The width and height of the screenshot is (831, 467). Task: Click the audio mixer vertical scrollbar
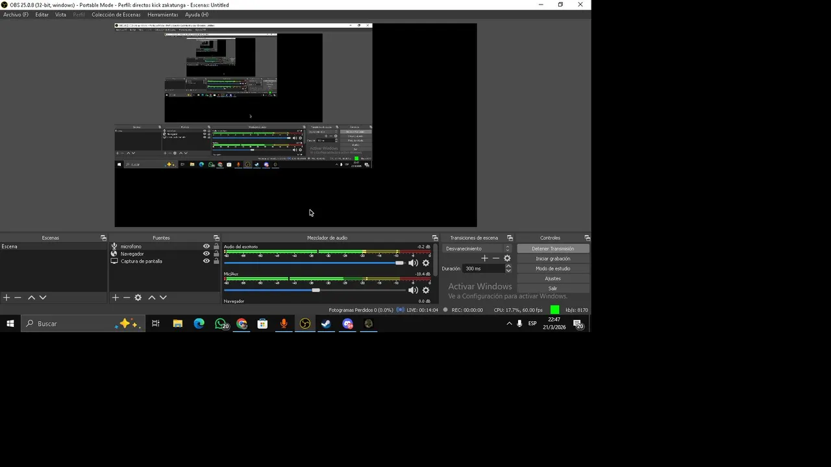[x=436, y=259]
